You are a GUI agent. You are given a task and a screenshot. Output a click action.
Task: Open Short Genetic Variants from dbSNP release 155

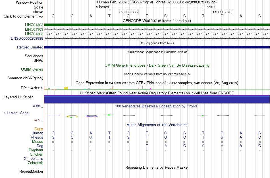tap(157, 74)
